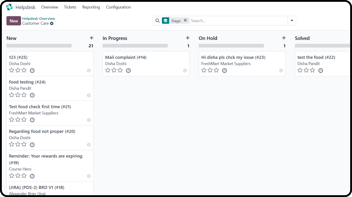Open the Overview menu item
352x197 pixels.
49,7
